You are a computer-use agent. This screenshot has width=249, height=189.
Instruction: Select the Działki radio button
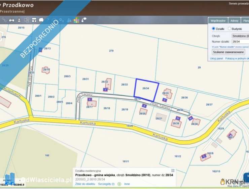point(213,29)
